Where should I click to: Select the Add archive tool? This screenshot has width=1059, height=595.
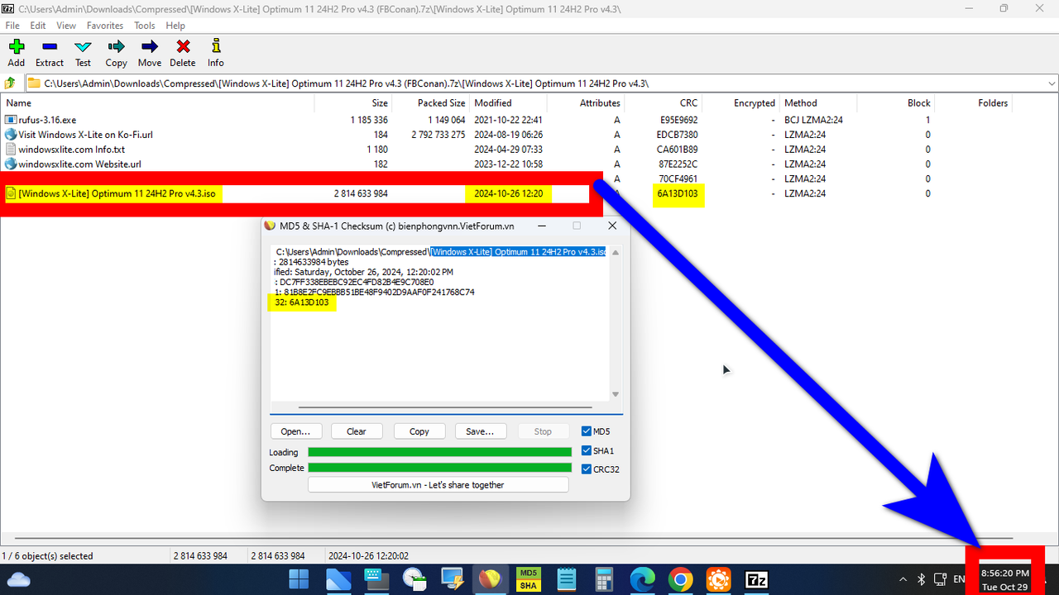(x=16, y=53)
